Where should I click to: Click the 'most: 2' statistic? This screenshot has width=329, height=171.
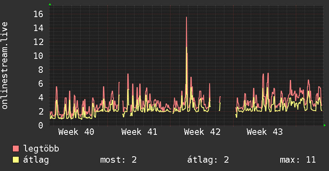pyautogui.click(x=118, y=160)
